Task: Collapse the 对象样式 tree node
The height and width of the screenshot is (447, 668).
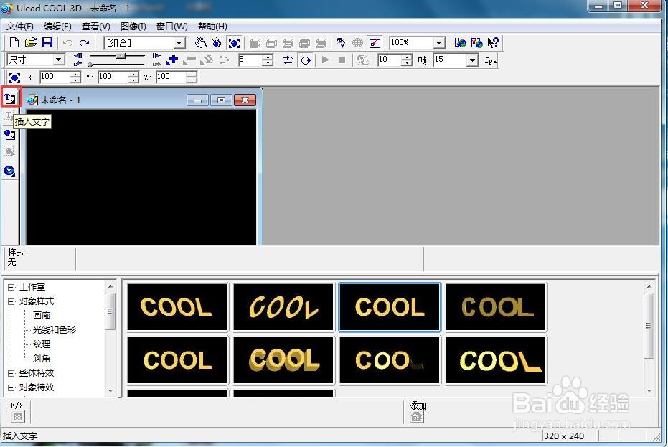Action: 11,301
